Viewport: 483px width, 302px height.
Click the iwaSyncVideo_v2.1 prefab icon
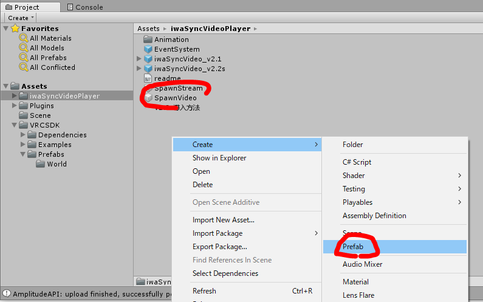[148, 59]
